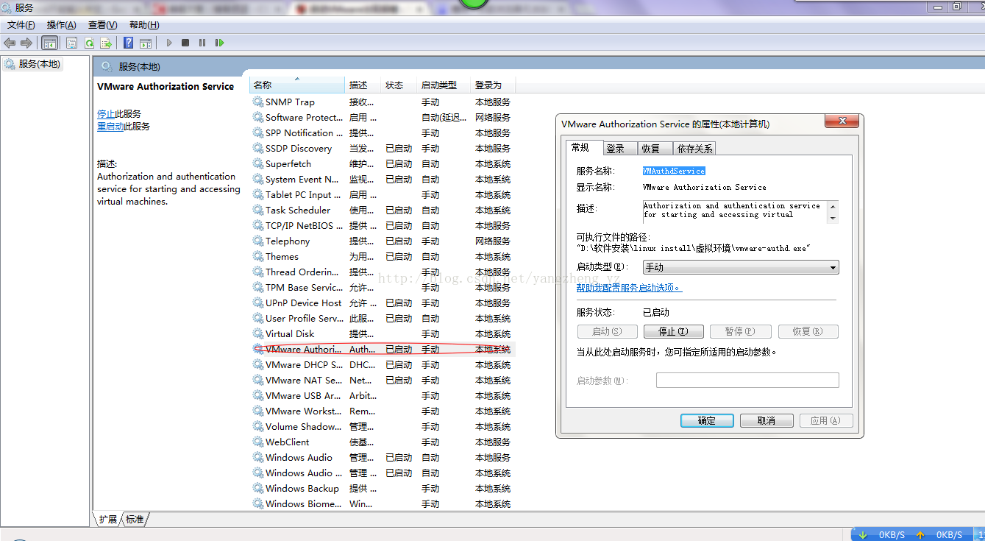Viewport: 985px width, 541px height.
Task: Click the Pause Service toolbar icon
Action: (x=202, y=43)
